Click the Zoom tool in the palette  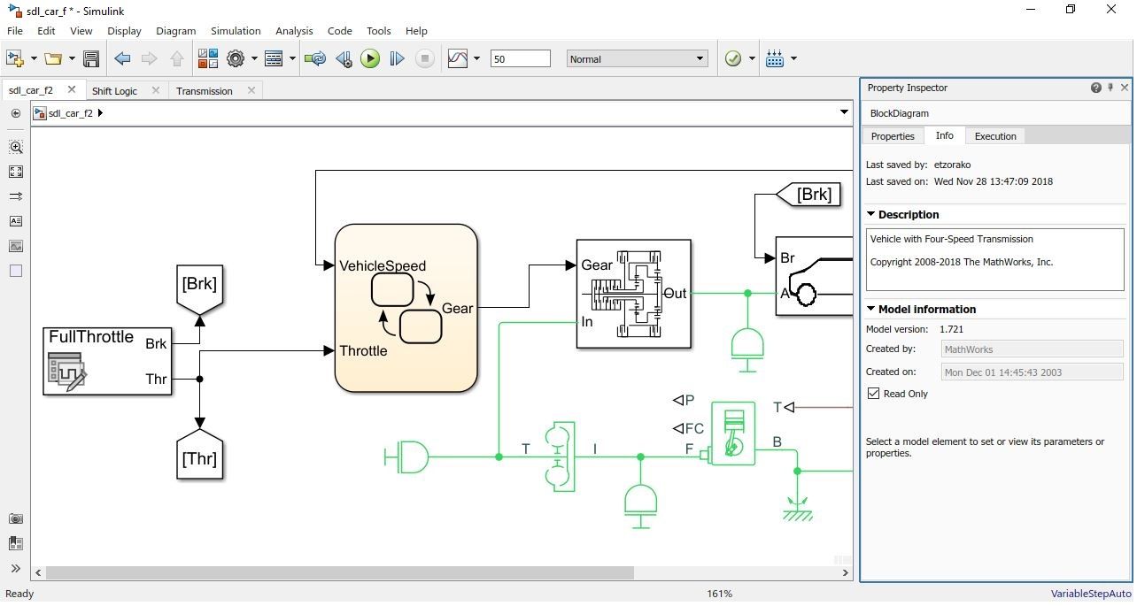pyautogui.click(x=16, y=147)
